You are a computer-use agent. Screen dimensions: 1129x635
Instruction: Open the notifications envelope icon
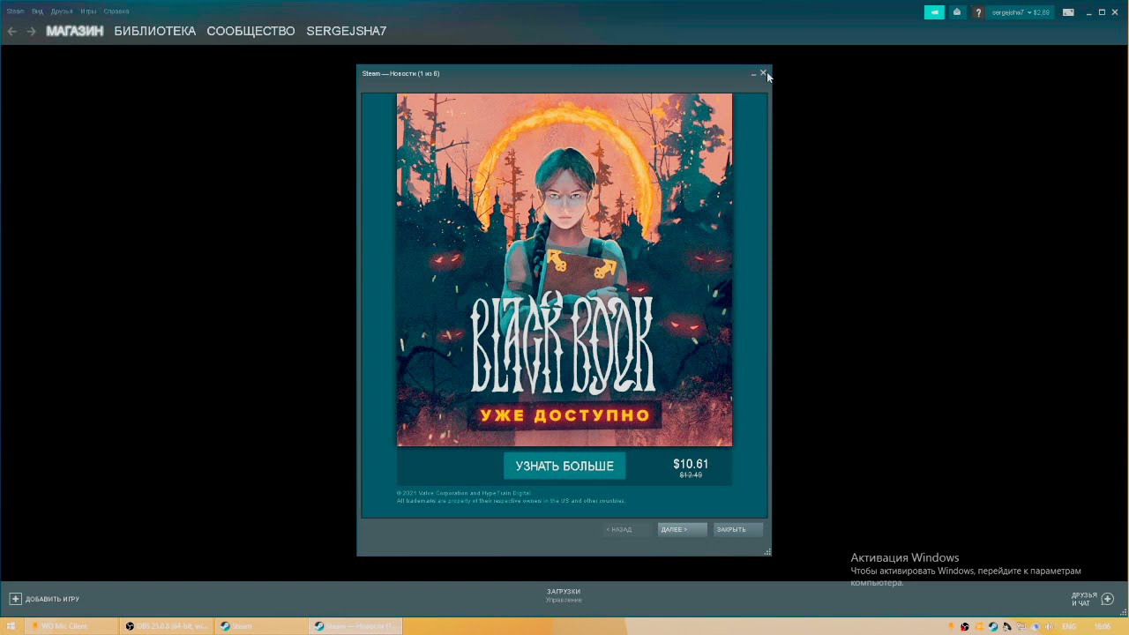click(x=957, y=12)
